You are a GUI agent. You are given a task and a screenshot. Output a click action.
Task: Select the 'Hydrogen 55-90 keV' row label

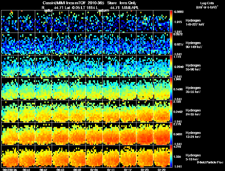point(193,67)
